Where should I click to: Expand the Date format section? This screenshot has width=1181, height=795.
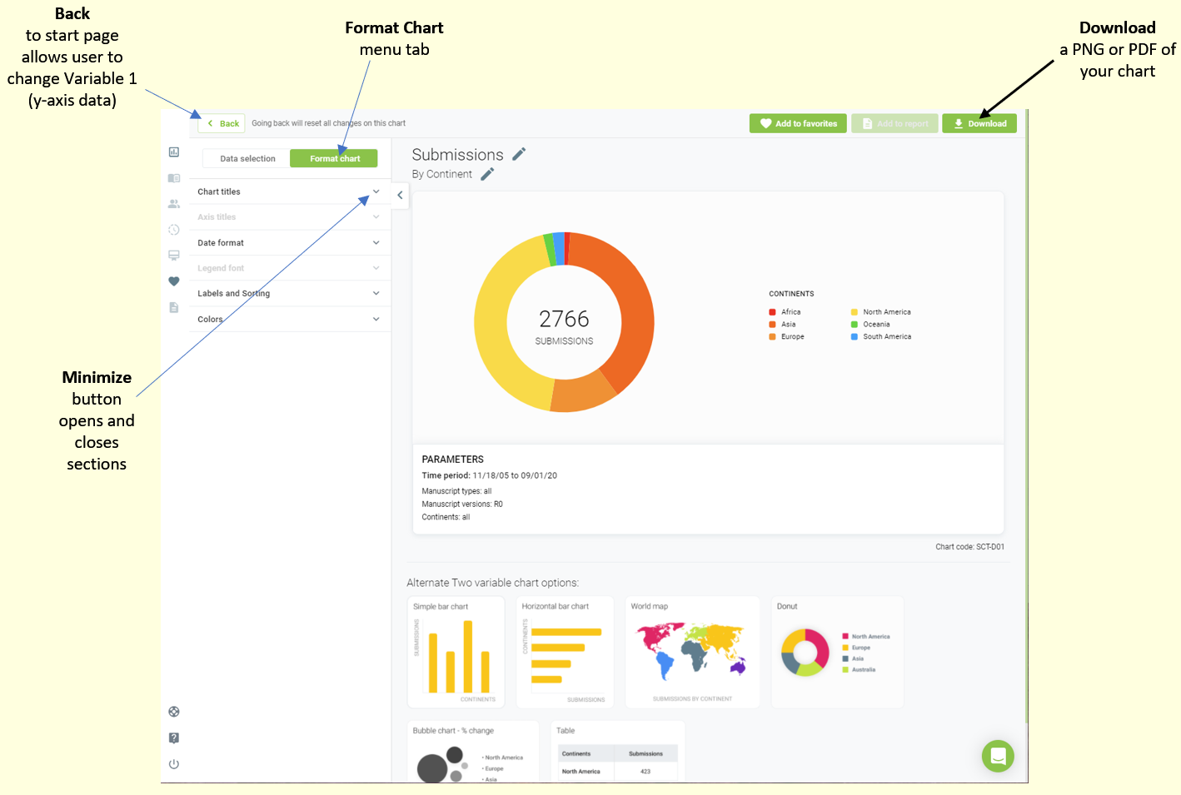(x=290, y=243)
